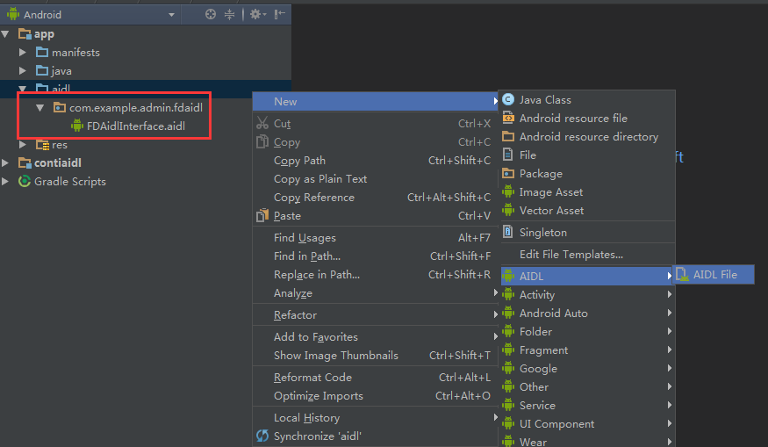Choose Cut from the context menu
Screen dimensions: 768x447
tap(375, 124)
